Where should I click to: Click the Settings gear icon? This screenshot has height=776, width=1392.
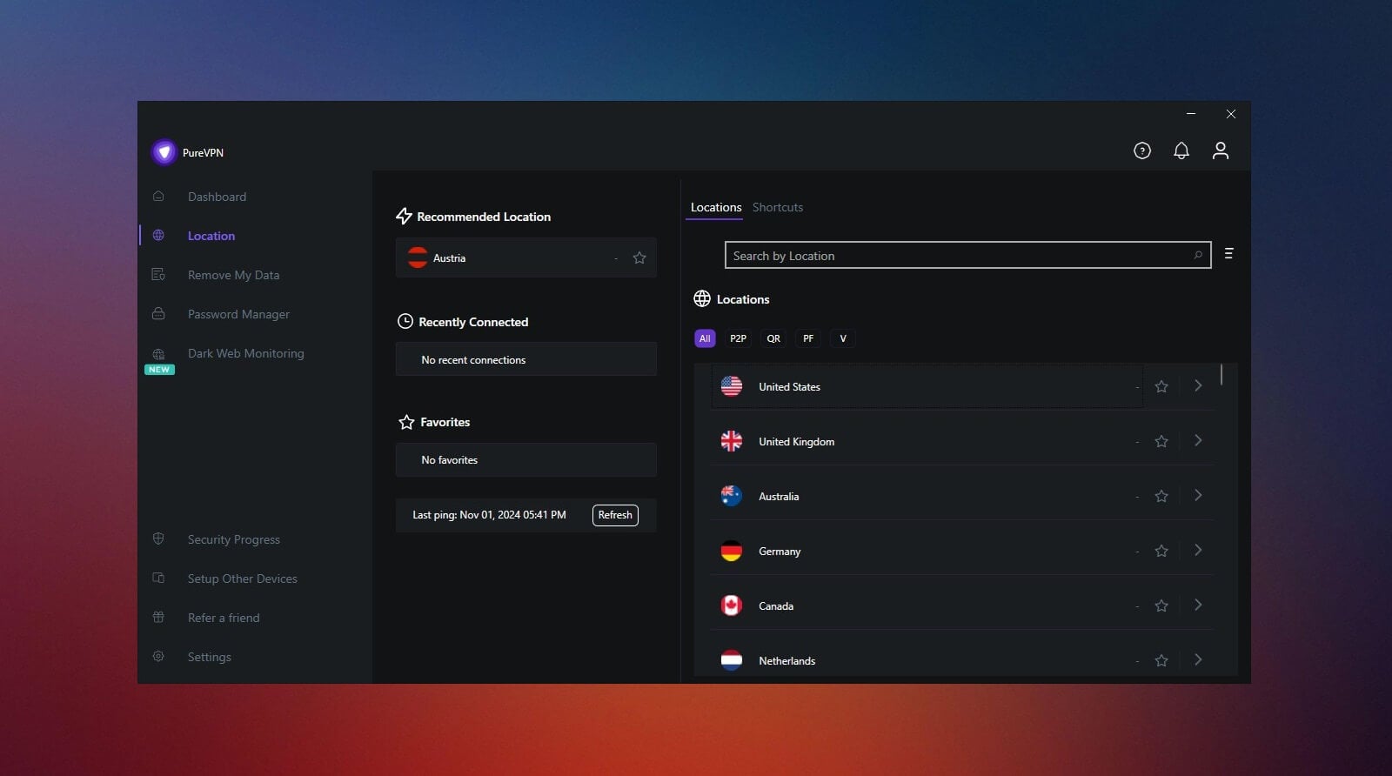coord(158,657)
